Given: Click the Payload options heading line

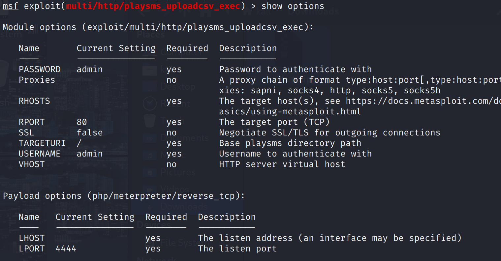Looking at the screenshot, I should pos(124,196).
